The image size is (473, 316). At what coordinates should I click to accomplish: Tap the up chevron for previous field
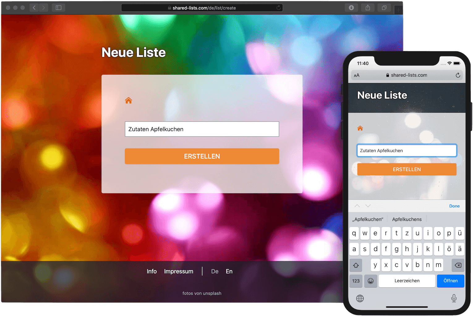pyautogui.click(x=357, y=206)
